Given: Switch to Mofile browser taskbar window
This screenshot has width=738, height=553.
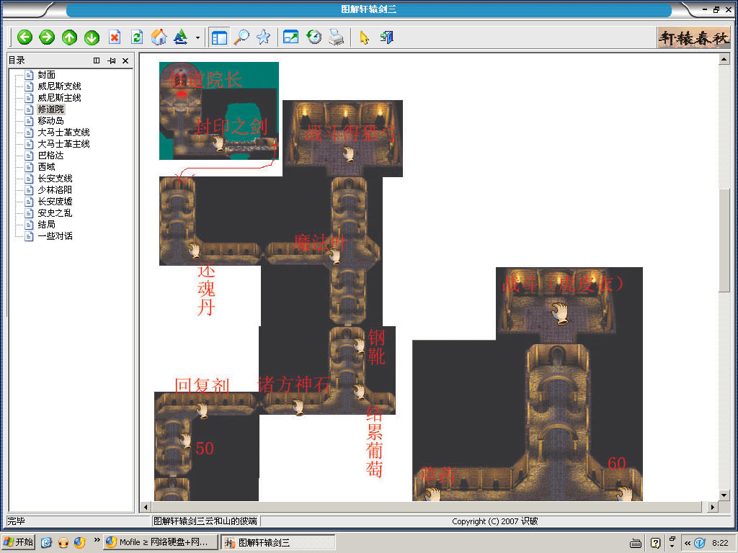Looking at the screenshot, I should tap(159, 543).
